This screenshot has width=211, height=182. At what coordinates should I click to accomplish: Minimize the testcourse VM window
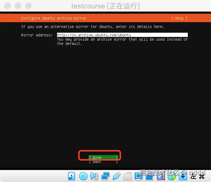(x=18, y=6)
